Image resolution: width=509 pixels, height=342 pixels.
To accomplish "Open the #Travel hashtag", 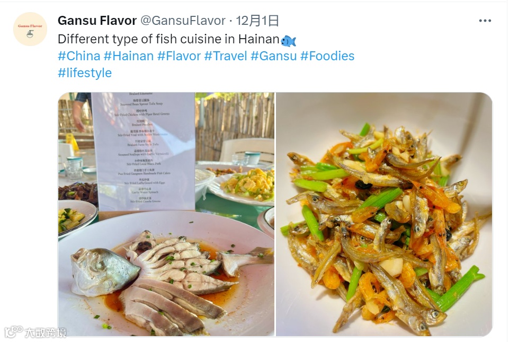I will click(226, 56).
